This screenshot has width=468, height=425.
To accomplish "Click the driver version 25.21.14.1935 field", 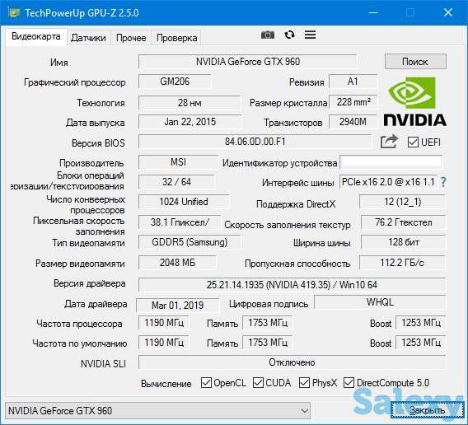I will click(292, 285).
